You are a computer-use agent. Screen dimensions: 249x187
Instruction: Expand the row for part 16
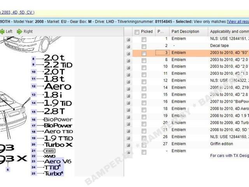tap(128, 103)
